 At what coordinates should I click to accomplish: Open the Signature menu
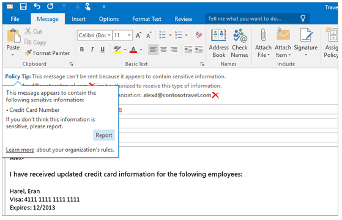305,43
